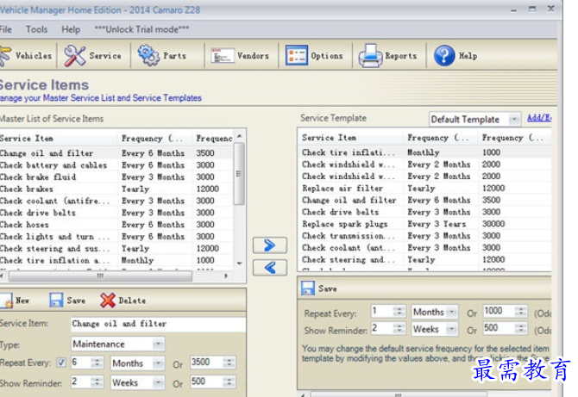Select Check brakes row
578x397 pixels.
[x=116, y=189]
